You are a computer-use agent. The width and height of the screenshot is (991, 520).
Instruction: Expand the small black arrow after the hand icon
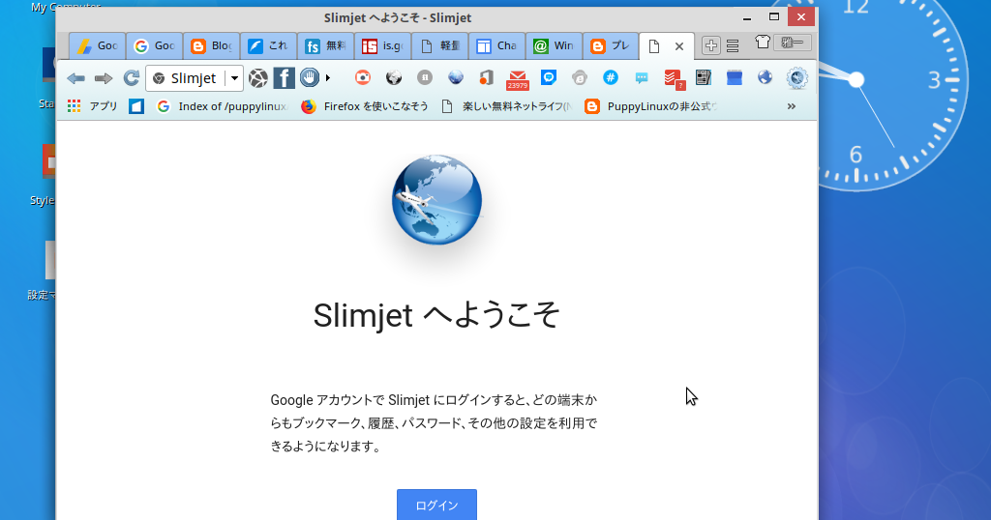pos(328,78)
